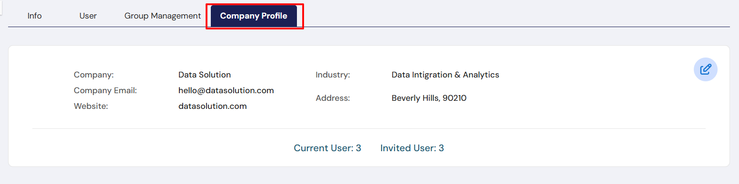Viewport: 739px width, 184px height.
Task: Click the edit company profile pencil icon
Action: pyautogui.click(x=705, y=69)
